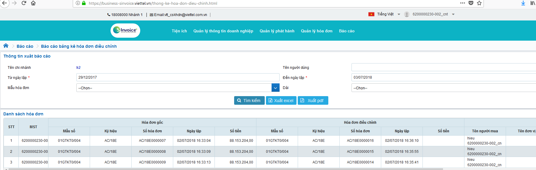Open the Tiện ích menu

[x=179, y=31]
